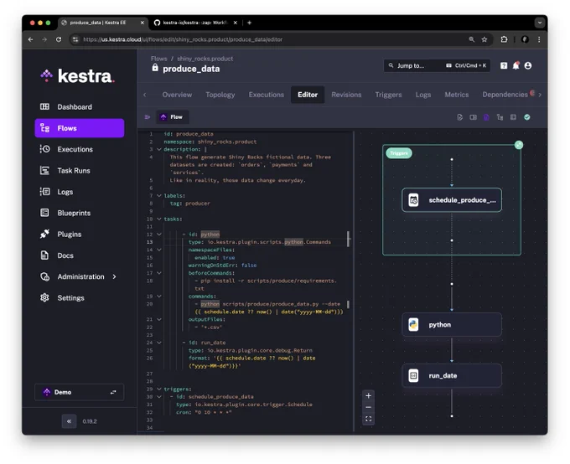Zoom in the topology with plus button

coord(368,395)
